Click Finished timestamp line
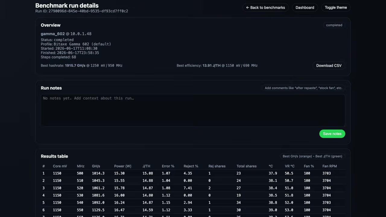The image size is (386, 217). click(x=70, y=53)
